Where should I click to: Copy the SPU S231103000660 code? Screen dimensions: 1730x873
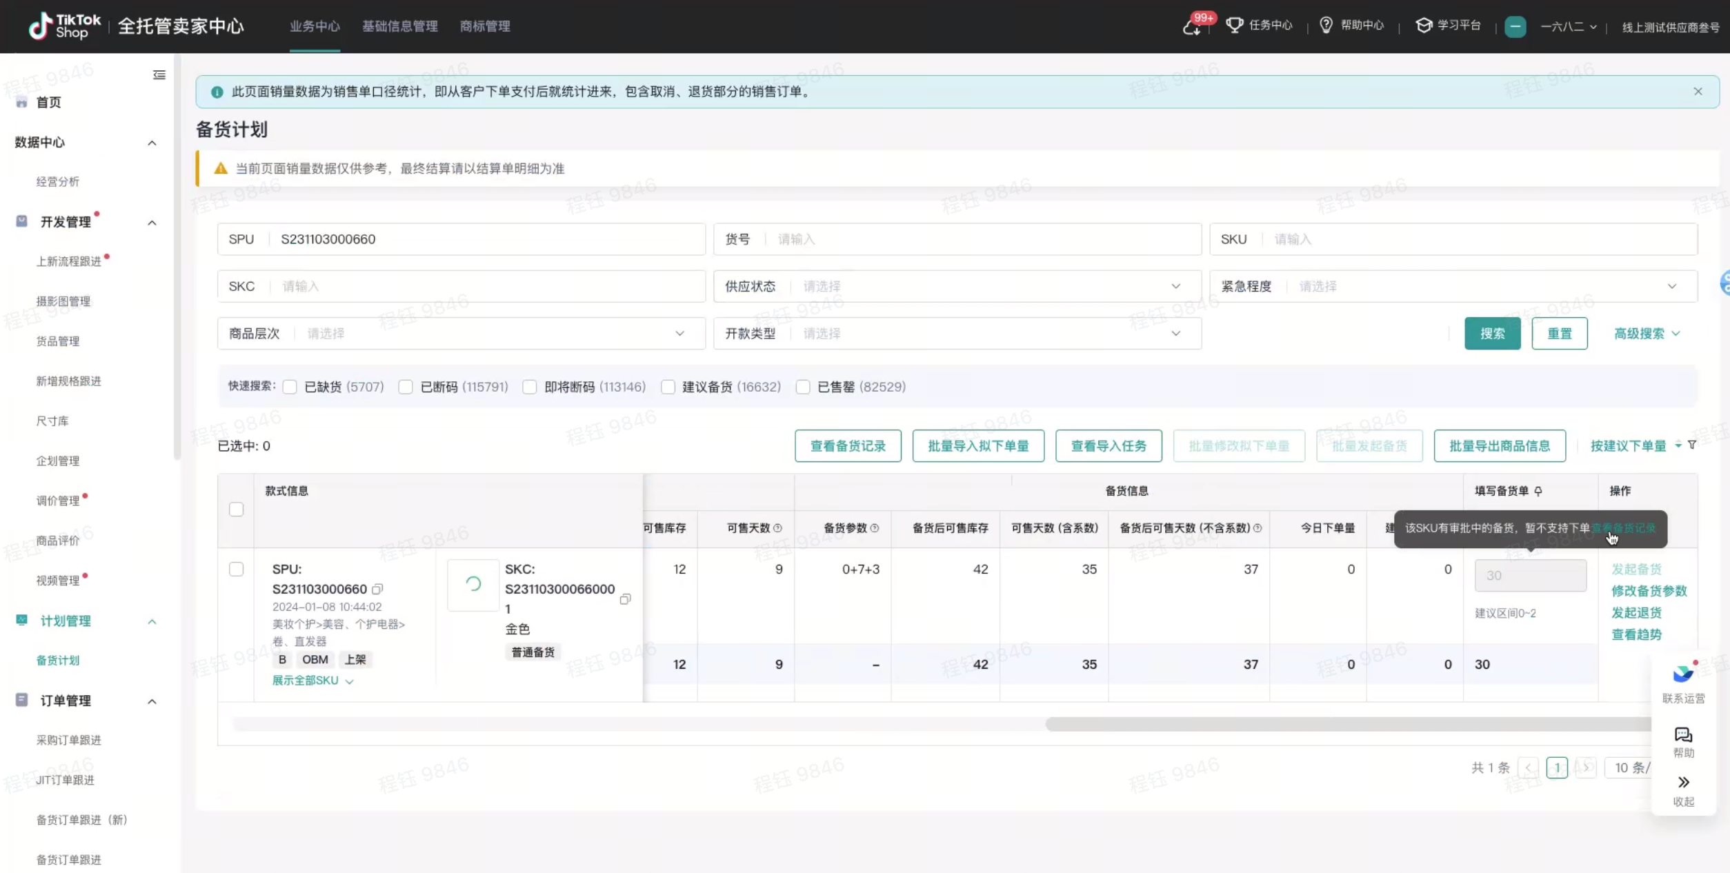click(377, 589)
